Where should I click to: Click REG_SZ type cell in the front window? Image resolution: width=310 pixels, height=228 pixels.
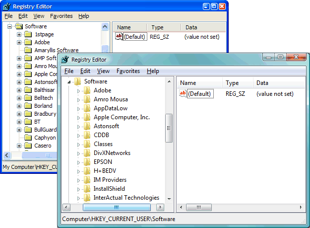point(235,93)
